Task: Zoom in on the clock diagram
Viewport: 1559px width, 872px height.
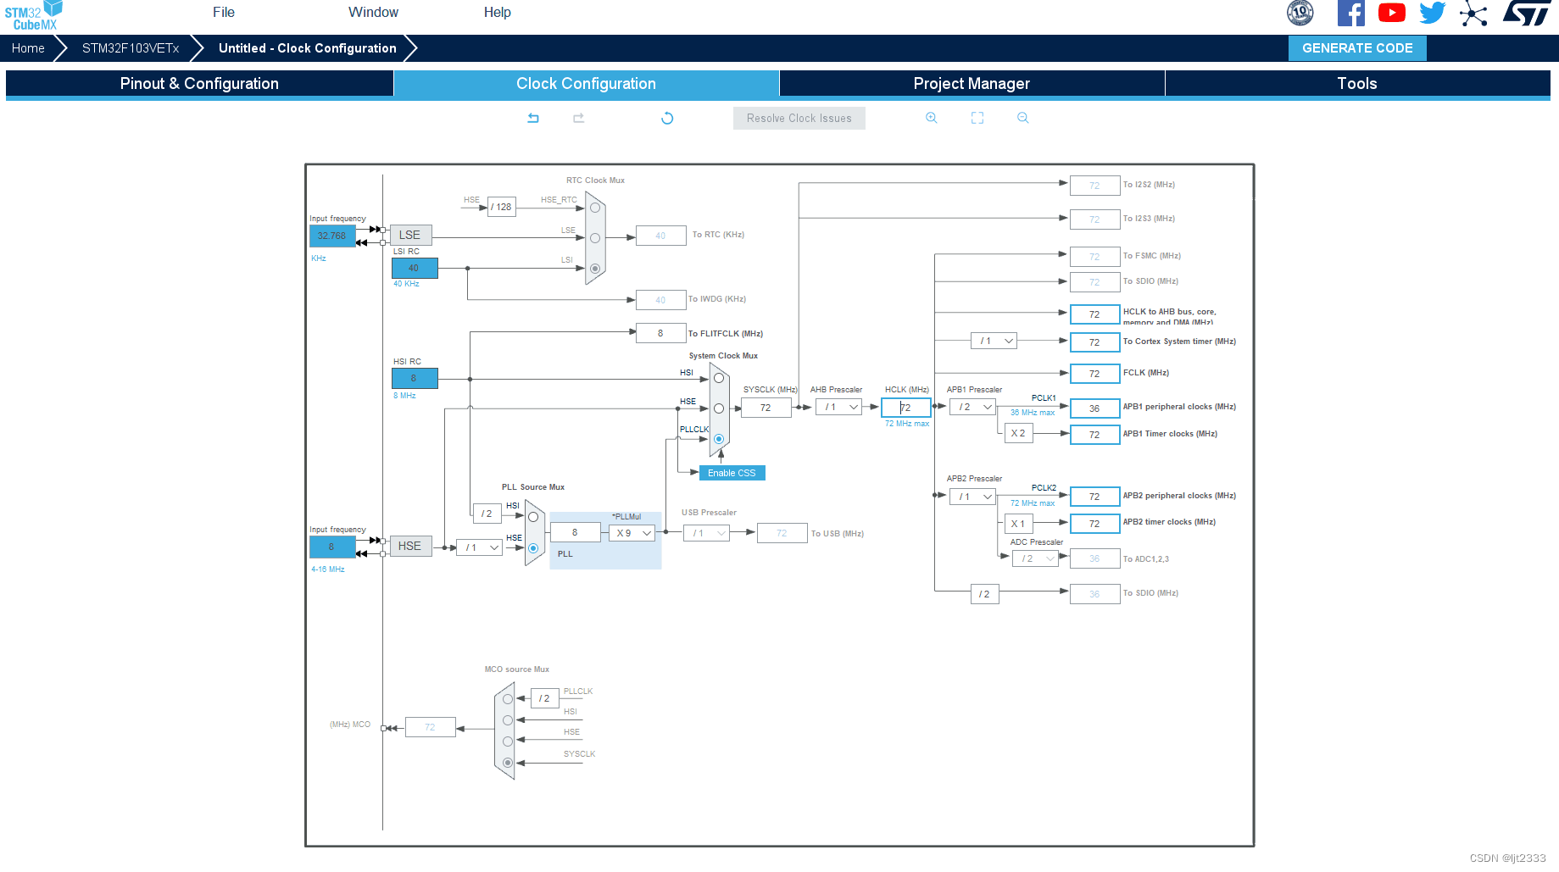Action: coord(932,118)
